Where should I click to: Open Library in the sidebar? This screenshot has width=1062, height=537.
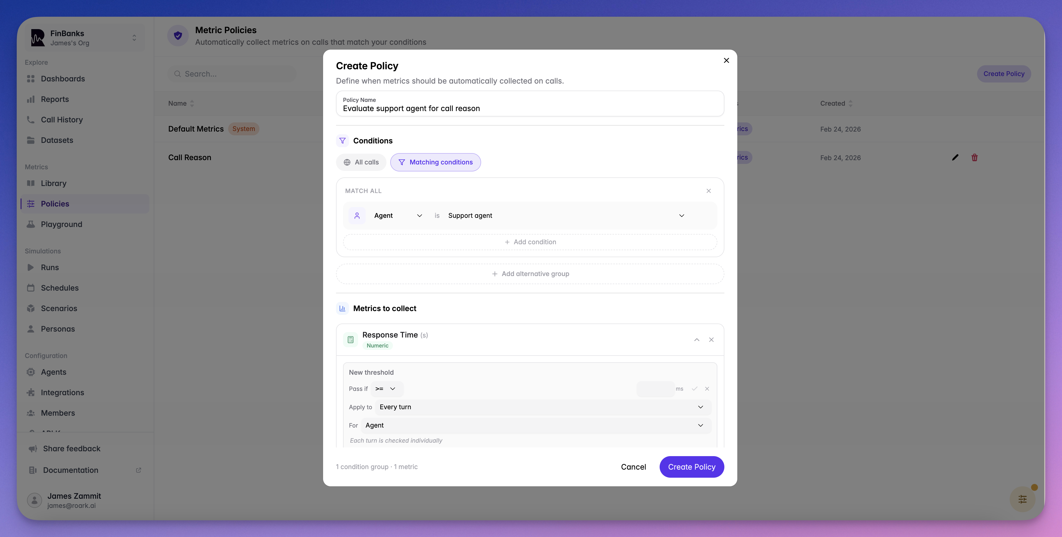coord(54,183)
